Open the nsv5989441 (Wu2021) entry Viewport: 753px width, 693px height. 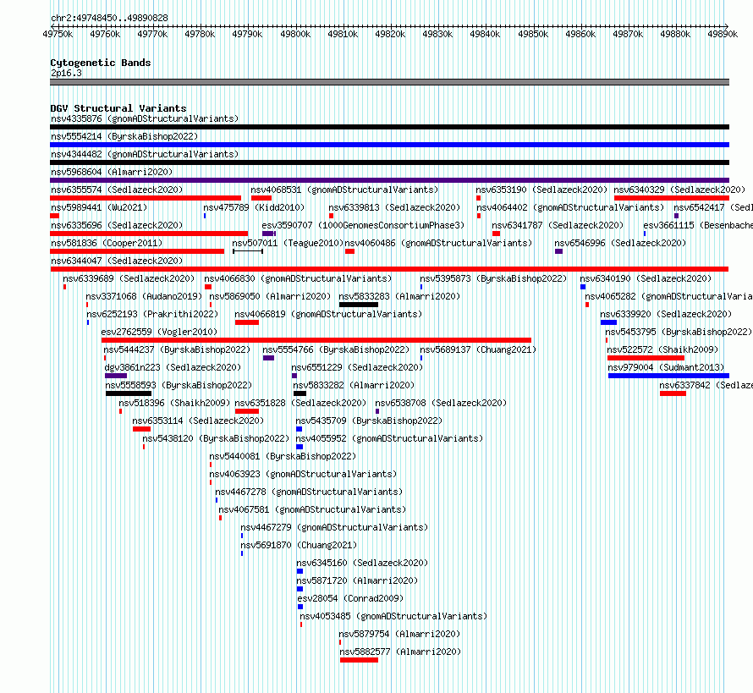pyautogui.click(x=99, y=207)
